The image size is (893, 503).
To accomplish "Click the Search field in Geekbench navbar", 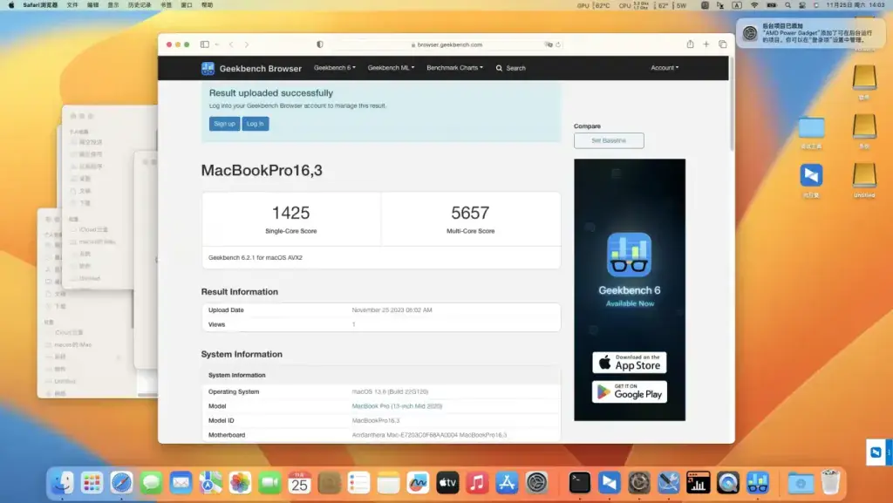I will click(x=511, y=68).
